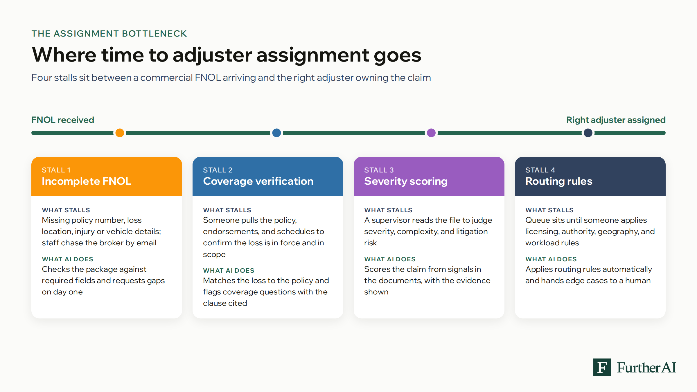This screenshot has height=392, width=697.
Task: Click 'WHAT AI DOES' in the Routing rules card
Action: click(551, 259)
